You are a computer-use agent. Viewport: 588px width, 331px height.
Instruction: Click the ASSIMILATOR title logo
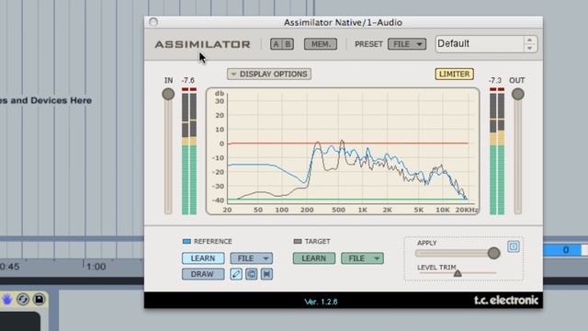(202, 44)
